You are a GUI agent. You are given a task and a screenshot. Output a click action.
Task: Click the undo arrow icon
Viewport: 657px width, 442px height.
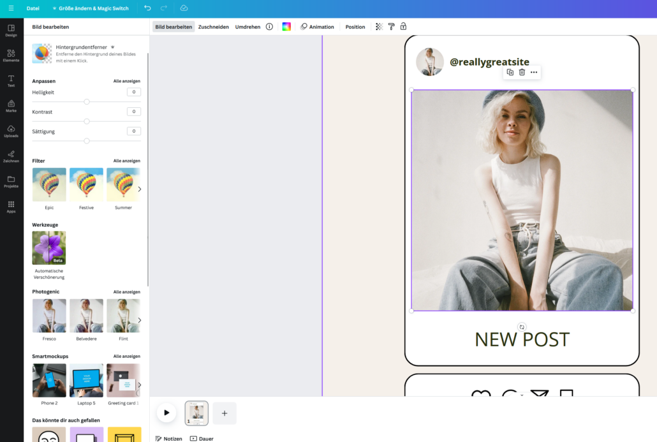click(148, 8)
